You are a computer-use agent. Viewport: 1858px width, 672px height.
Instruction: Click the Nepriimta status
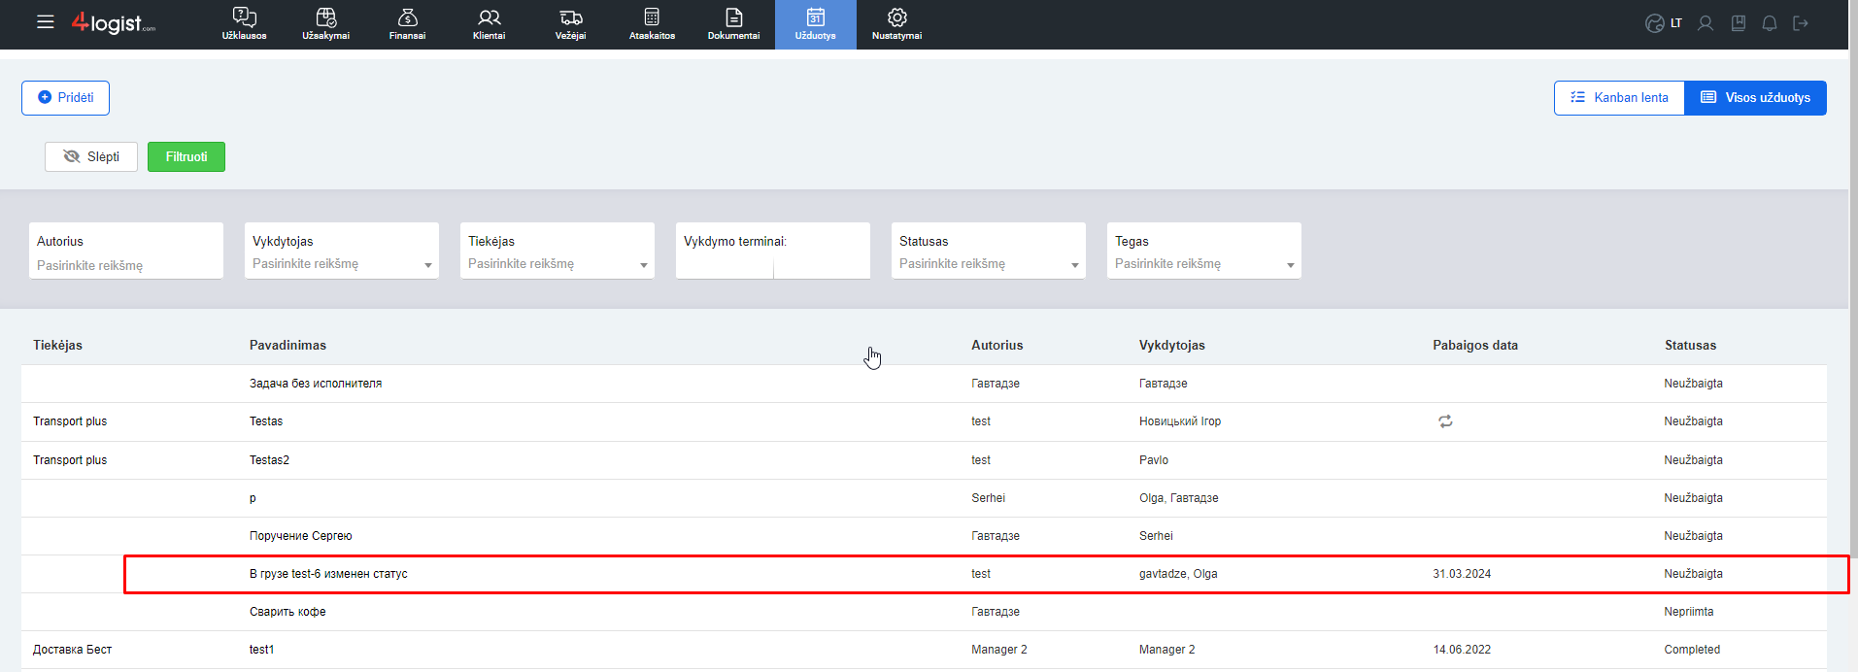(1689, 612)
